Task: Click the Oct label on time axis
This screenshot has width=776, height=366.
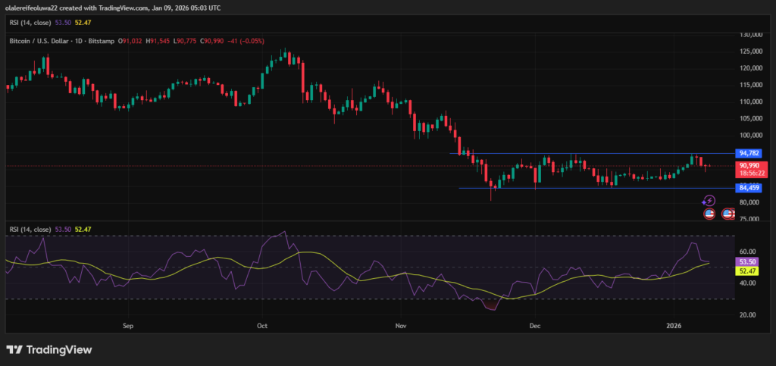Action: coord(261,324)
